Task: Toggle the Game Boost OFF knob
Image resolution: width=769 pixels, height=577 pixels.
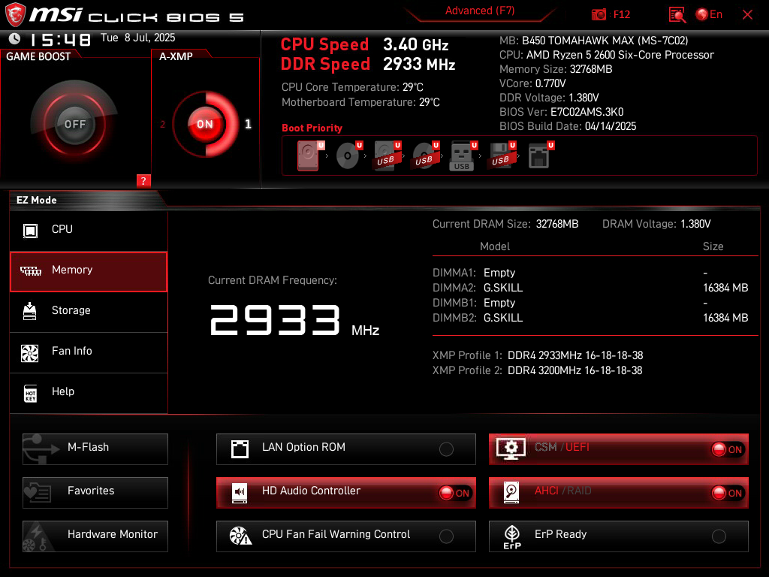Action: pyautogui.click(x=74, y=124)
